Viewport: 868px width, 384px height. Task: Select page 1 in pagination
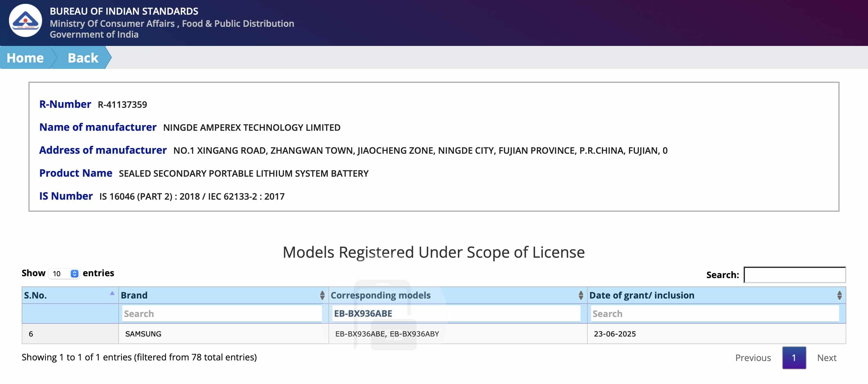(x=794, y=358)
